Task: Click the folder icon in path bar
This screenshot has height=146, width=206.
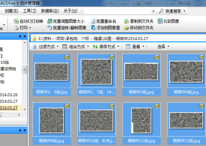Action: tap(34, 38)
